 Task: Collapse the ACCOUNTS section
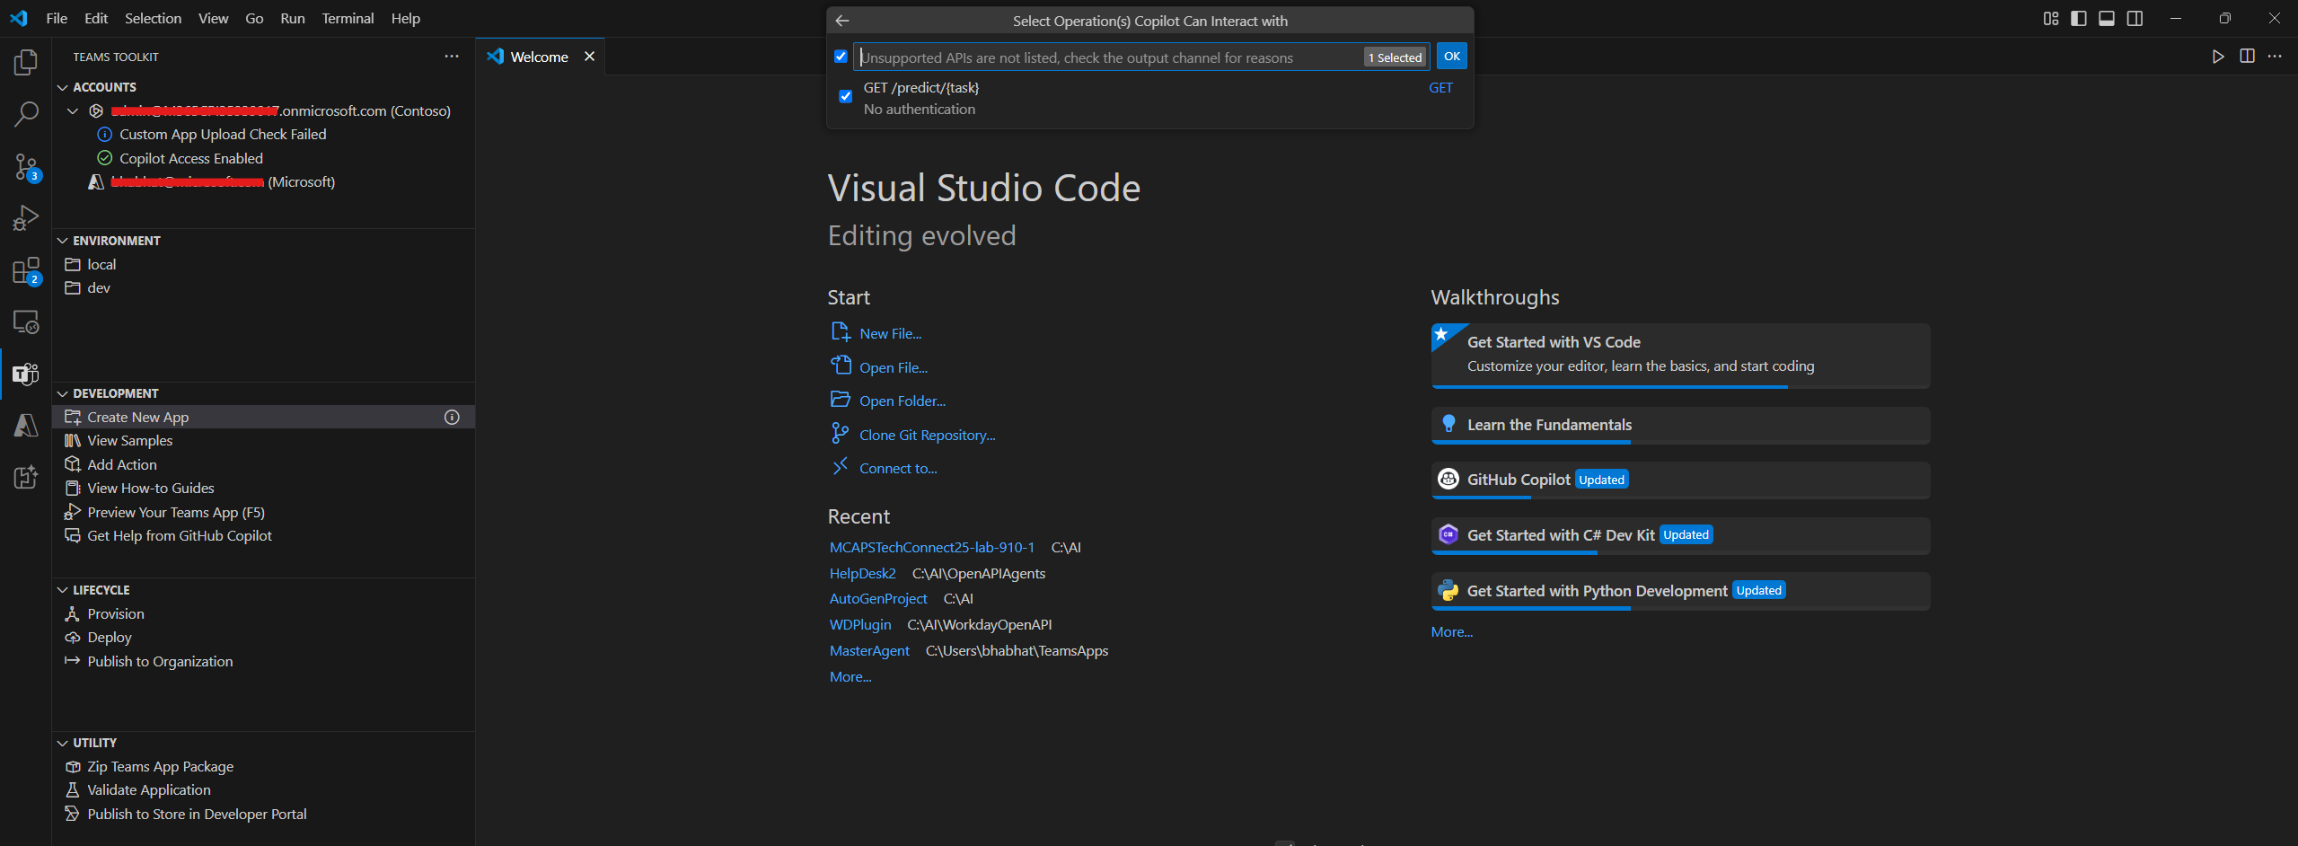[x=63, y=87]
